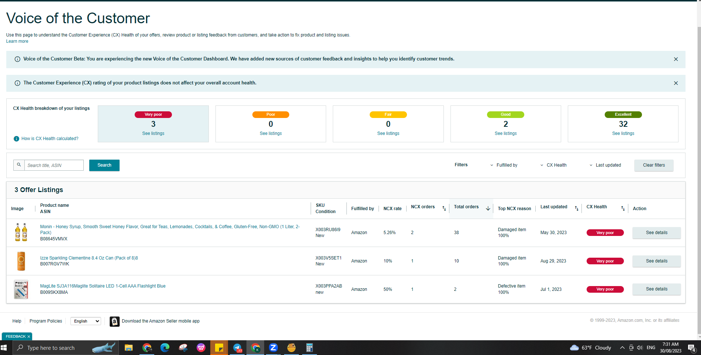This screenshot has width=701, height=355.
Task: Open Microsoft Edge from the taskbar
Action: (x=165, y=348)
